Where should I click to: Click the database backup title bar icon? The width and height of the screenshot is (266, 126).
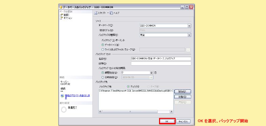[x=61, y=7]
